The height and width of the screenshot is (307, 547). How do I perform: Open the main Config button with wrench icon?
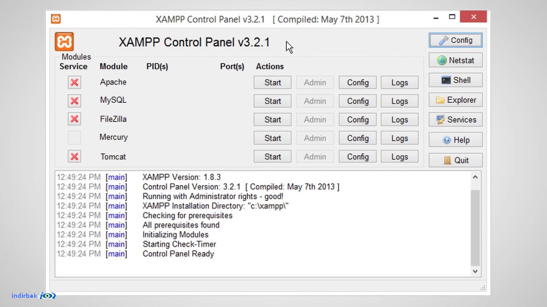point(456,40)
